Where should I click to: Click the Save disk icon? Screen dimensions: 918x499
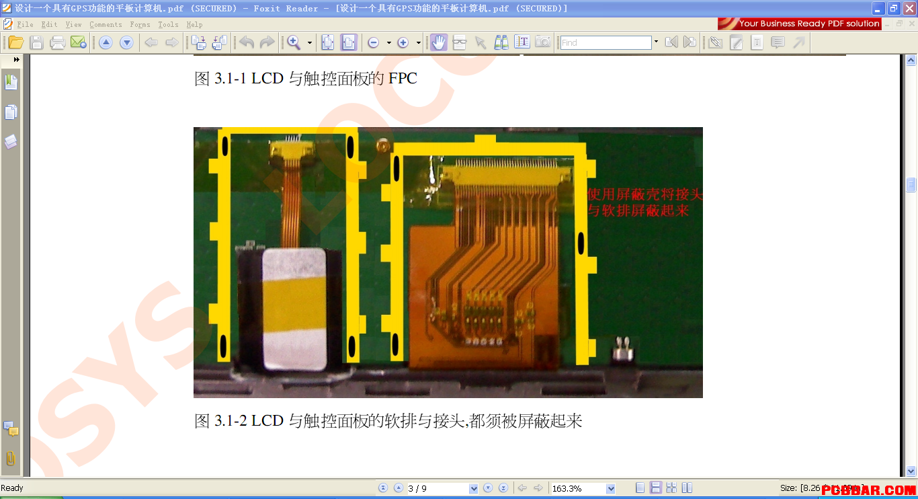tap(37, 42)
